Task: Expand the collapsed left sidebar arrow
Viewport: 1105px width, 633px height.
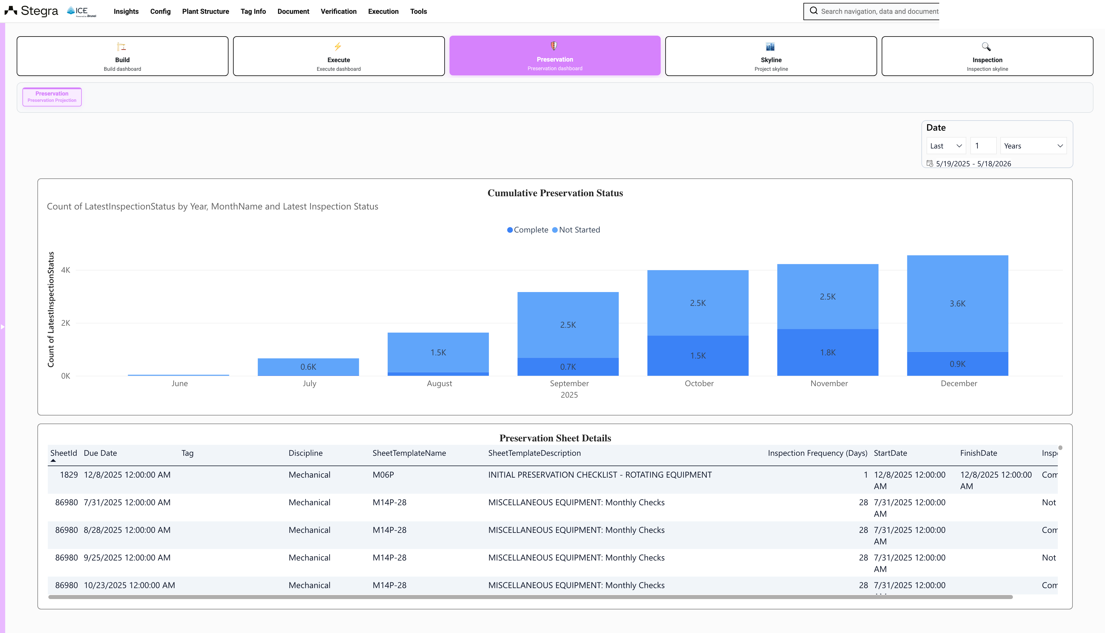Action: pyautogui.click(x=3, y=327)
